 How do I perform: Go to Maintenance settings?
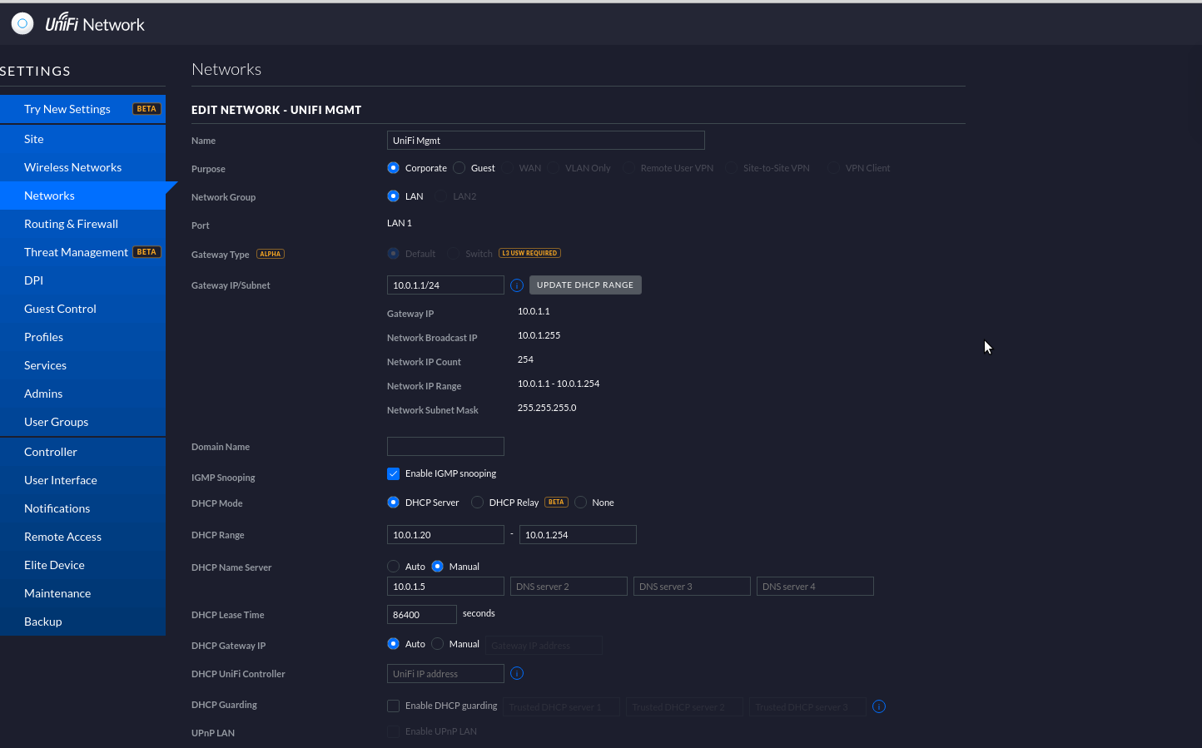click(x=82, y=593)
